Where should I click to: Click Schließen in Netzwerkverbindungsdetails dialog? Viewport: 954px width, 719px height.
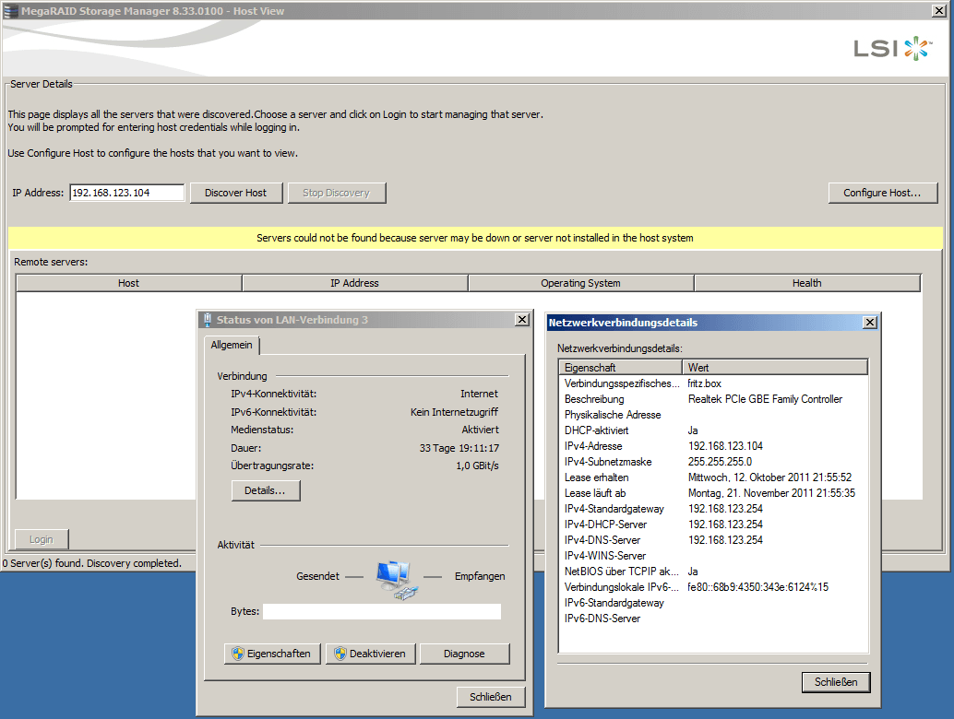(x=836, y=682)
